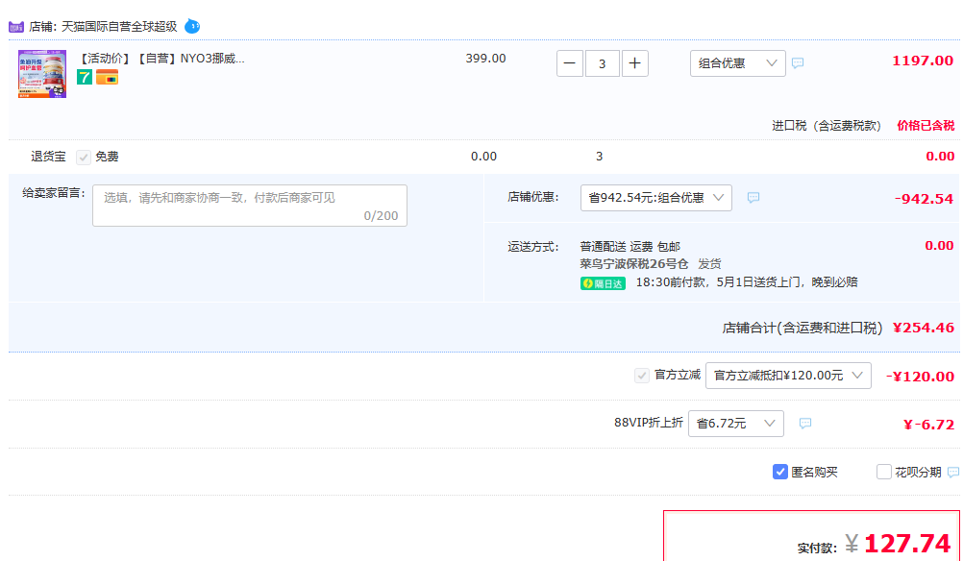Viewport: 963px width, 561px height.
Task: Click the final payment amount 127.74
Action: 907,544
